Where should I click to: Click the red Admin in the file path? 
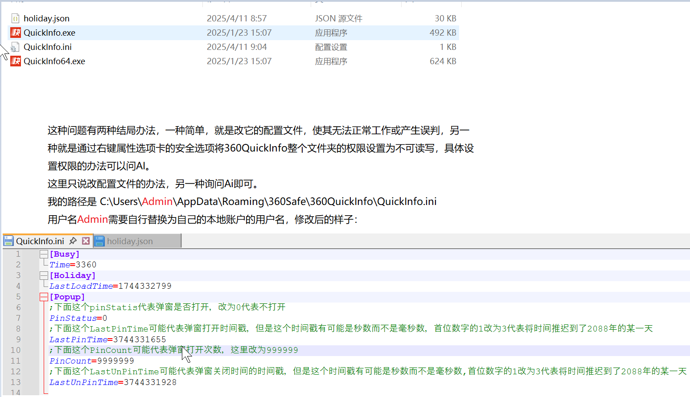157,201
